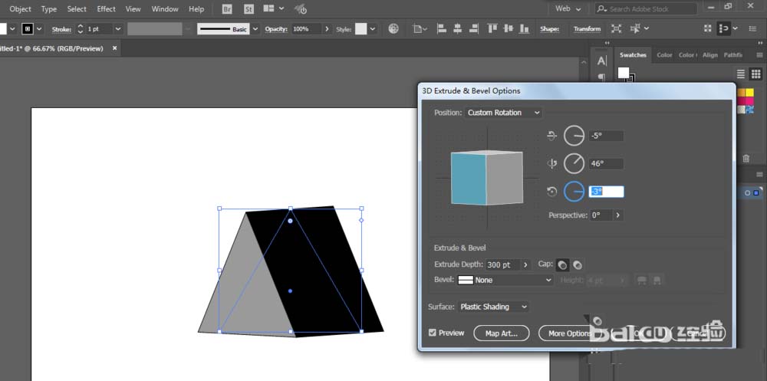Screen dimensions: 767x381
Task: Open the brush definition Basic dropdown
Action: pyautogui.click(x=255, y=29)
